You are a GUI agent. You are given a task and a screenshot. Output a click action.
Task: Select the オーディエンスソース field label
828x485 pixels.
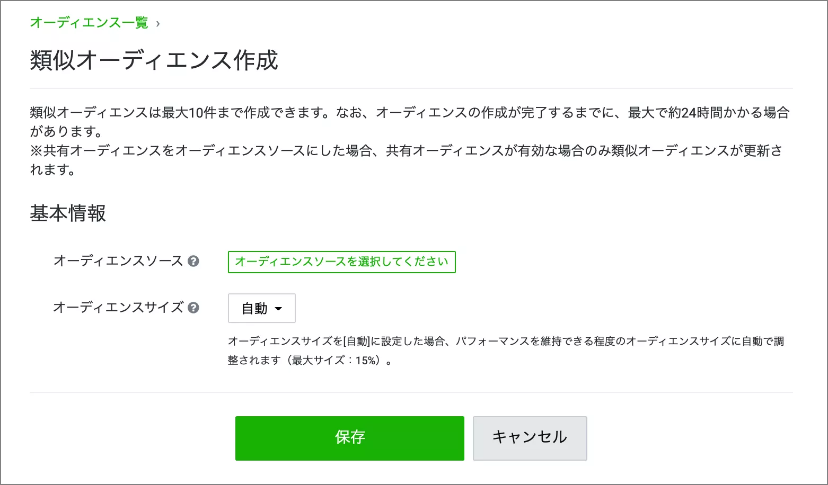point(118,261)
